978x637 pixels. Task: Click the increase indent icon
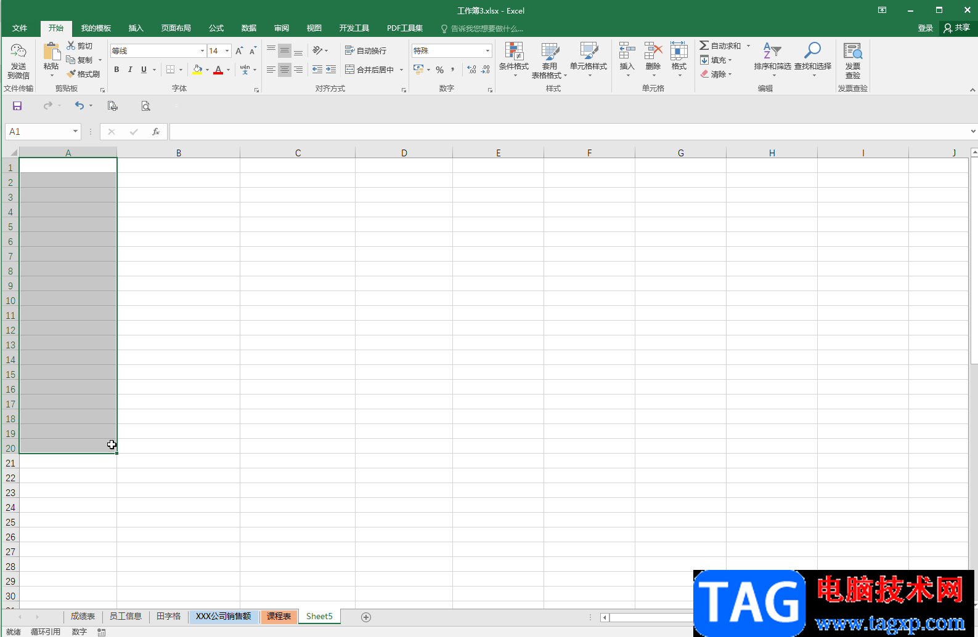[331, 70]
